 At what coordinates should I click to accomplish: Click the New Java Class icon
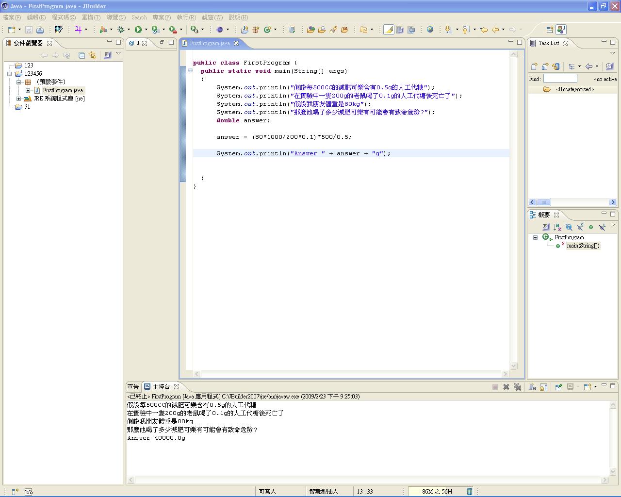267,30
